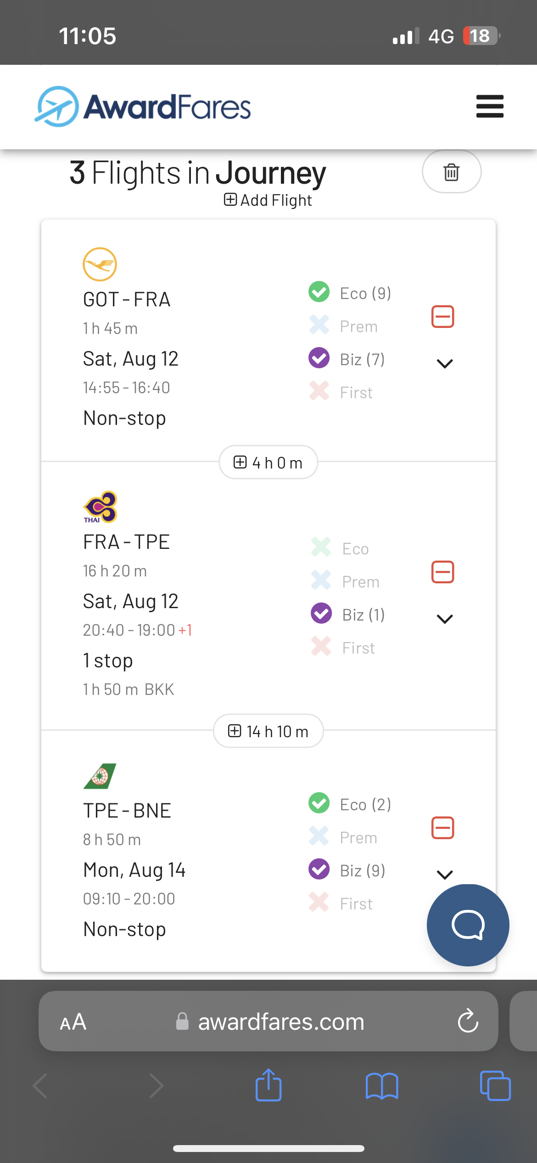
Task: Open the hamburger menu
Action: point(490,107)
